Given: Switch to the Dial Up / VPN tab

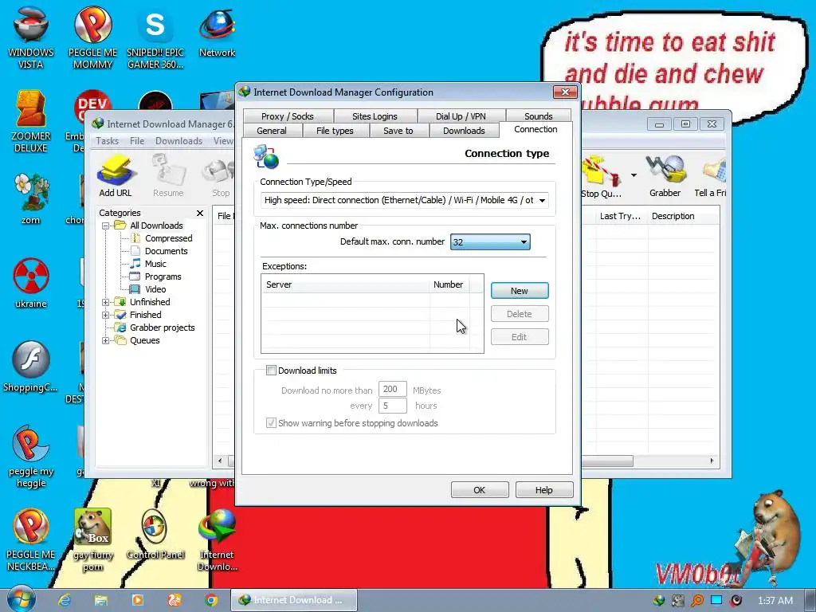Looking at the screenshot, I should [461, 116].
